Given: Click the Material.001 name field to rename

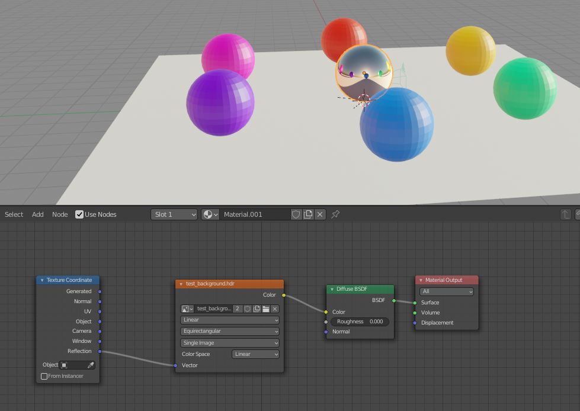Looking at the screenshot, I should click(x=255, y=214).
